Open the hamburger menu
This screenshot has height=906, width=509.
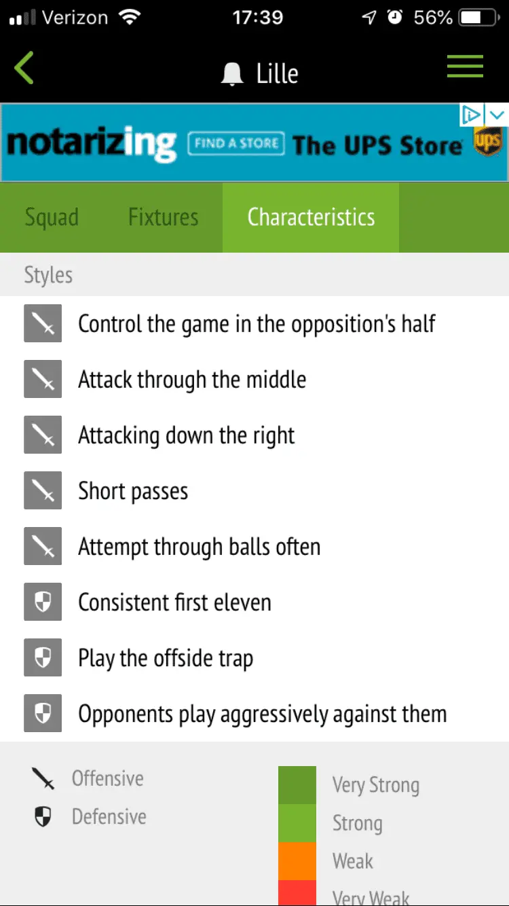(465, 67)
